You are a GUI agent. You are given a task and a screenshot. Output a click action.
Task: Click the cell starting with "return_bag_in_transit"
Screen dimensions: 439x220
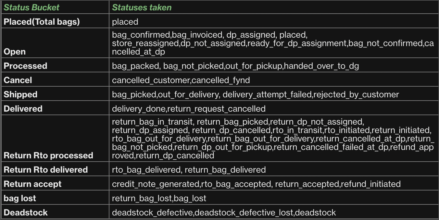click(x=273, y=139)
